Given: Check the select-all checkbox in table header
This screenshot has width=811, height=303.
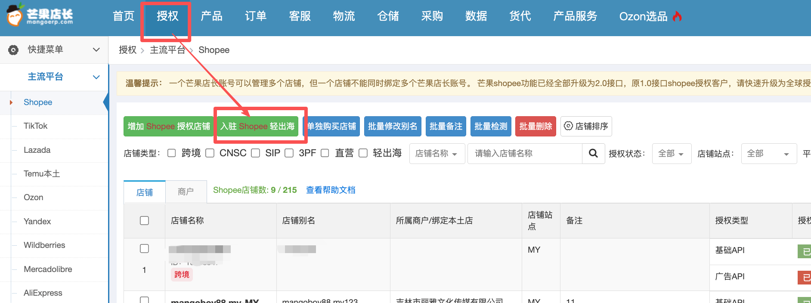Looking at the screenshot, I should click(144, 220).
